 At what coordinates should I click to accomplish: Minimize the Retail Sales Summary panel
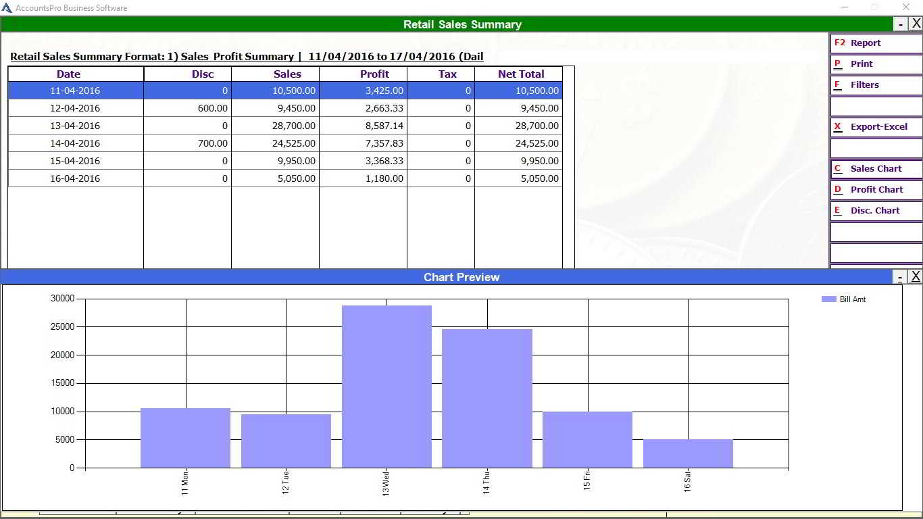(901, 24)
